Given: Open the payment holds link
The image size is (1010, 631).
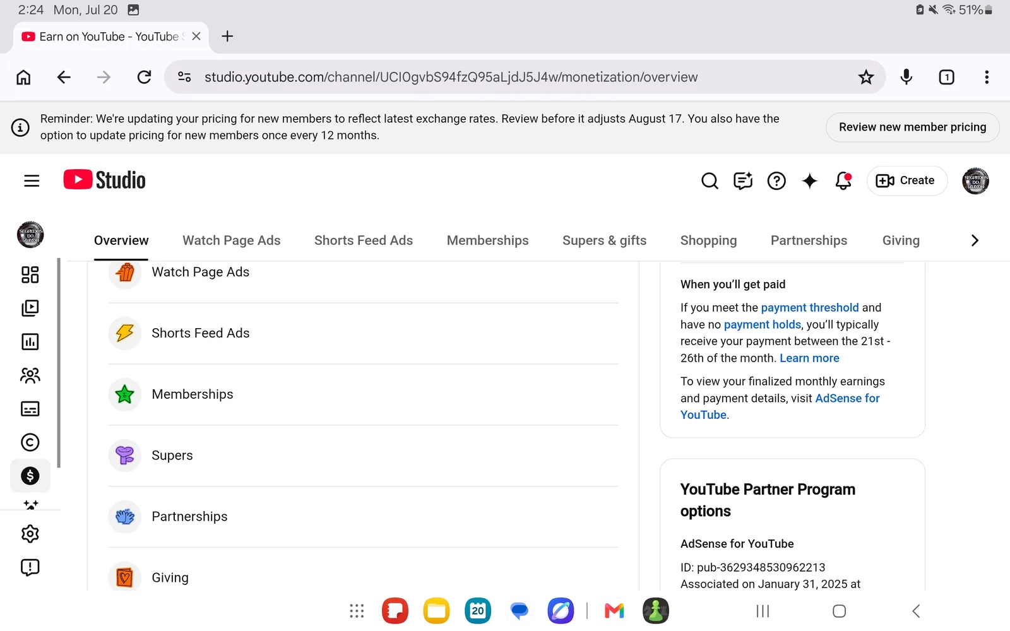Looking at the screenshot, I should coord(763,324).
